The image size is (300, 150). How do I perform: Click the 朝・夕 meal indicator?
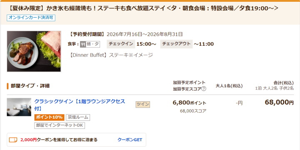92,44
